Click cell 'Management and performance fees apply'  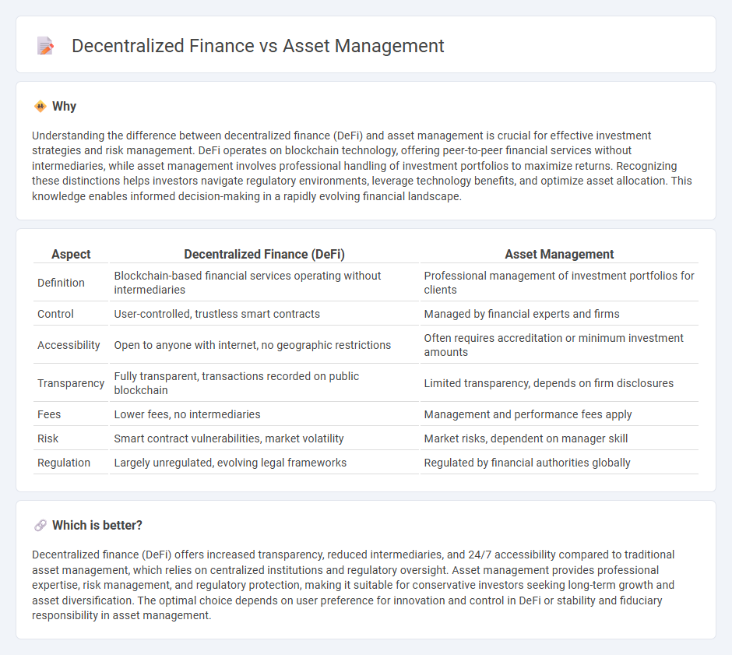pyautogui.click(x=559, y=414)
